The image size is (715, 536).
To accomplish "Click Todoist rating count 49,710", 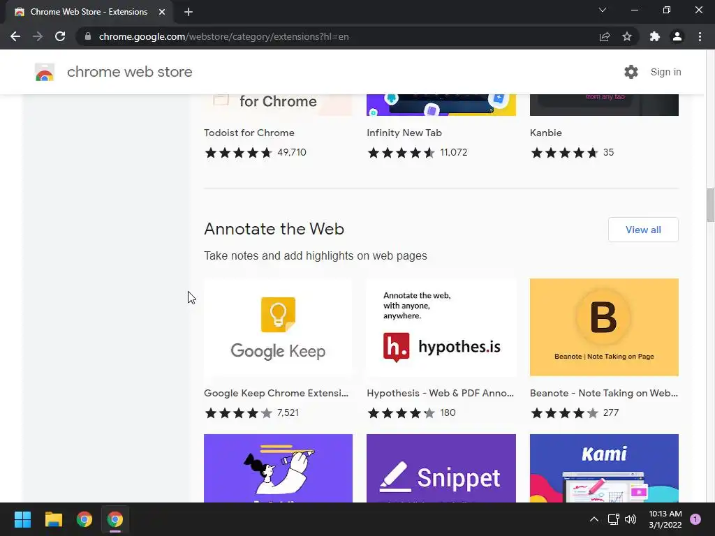I will [x=292, y=152].
